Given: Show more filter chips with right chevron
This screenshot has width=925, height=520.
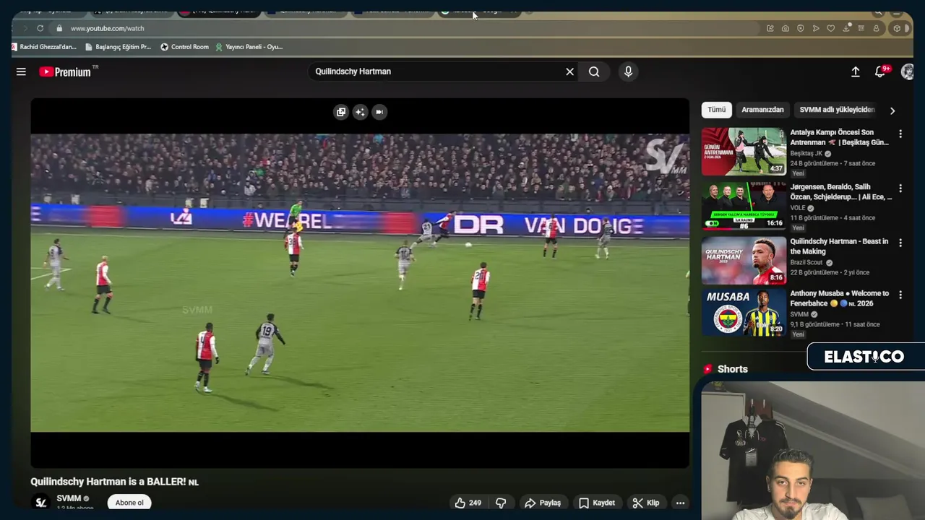Looking at the screenshot, I should point(892,110).
